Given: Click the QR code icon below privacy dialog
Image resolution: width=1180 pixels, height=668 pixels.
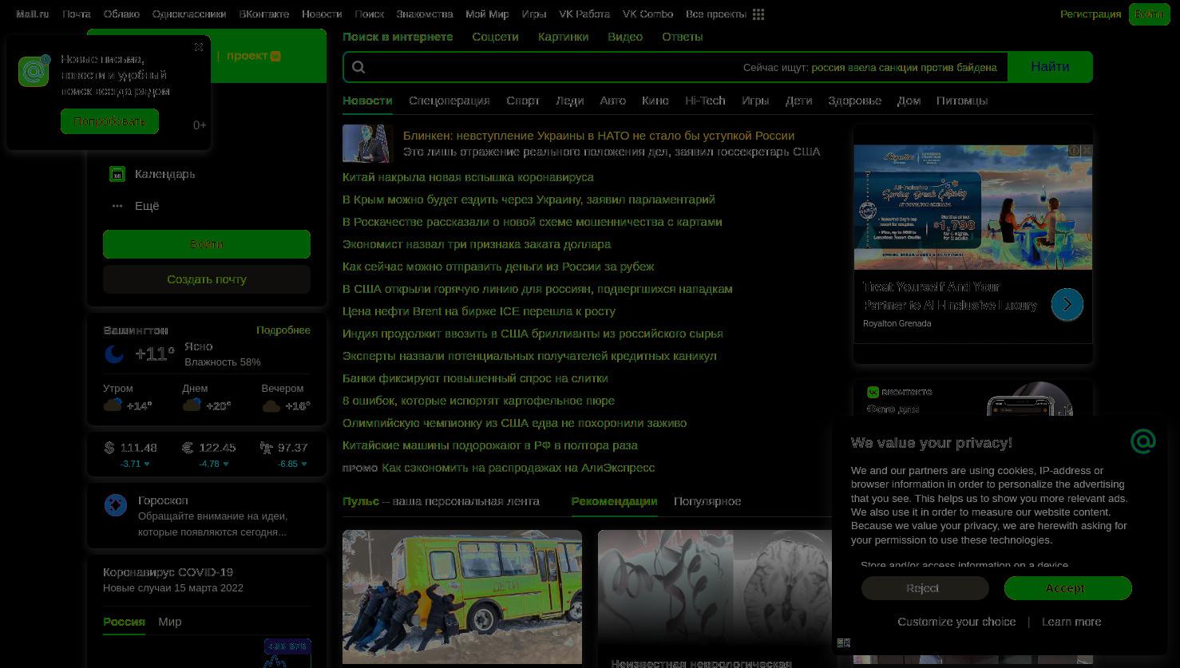Looking at the screenshot, I should (844, 642).
